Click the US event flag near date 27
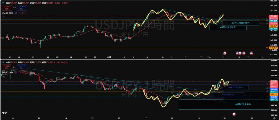 click(251, 53)
